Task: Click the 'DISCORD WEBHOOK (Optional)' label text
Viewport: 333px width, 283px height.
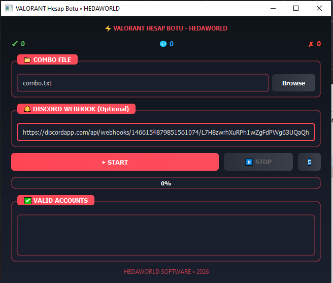Action: tap(81, 109)
